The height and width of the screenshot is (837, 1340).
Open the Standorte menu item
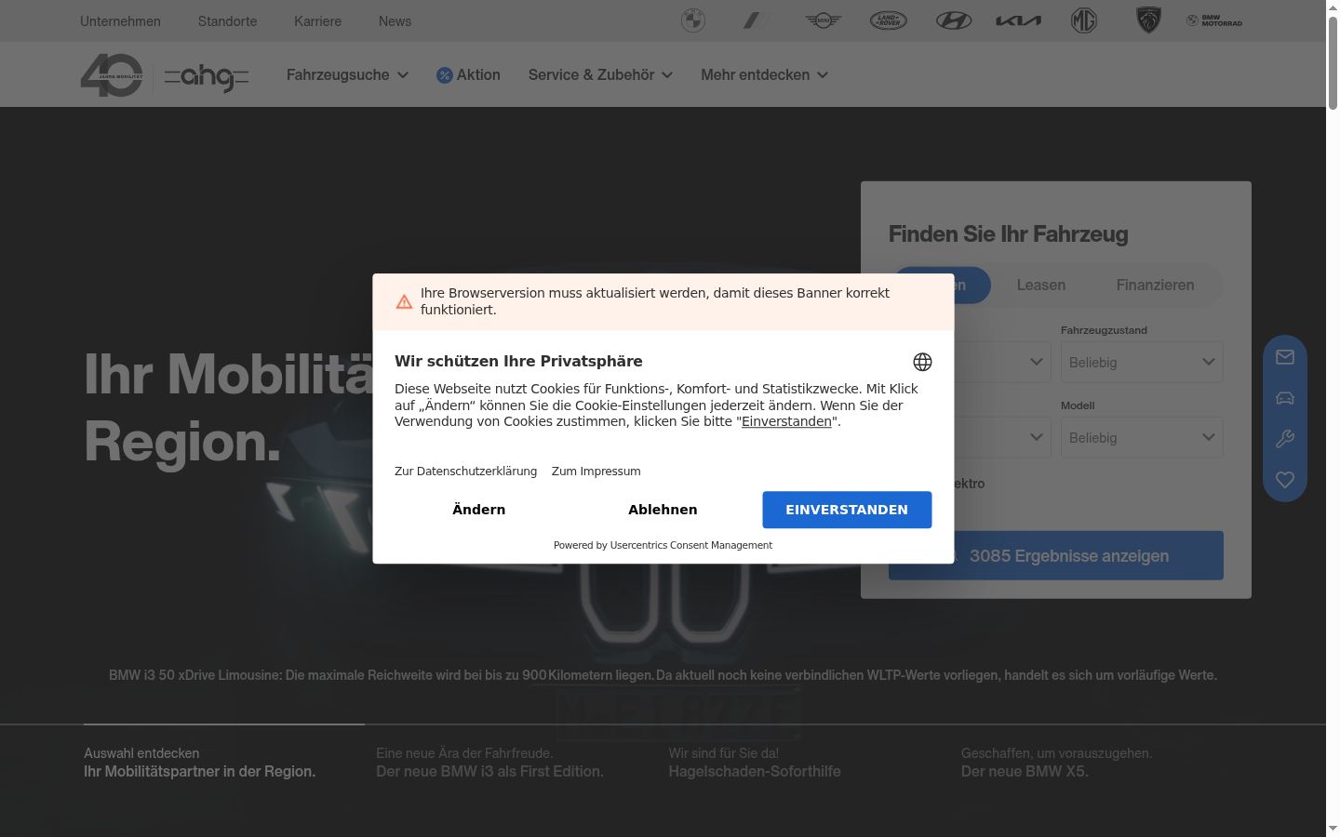tap(227, 20)
